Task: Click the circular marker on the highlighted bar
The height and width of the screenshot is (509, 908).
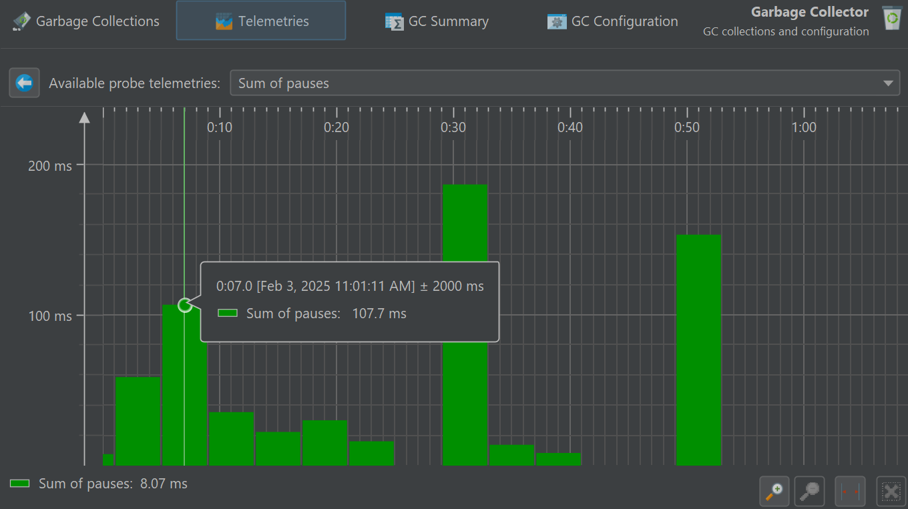Action: point(185,305)
